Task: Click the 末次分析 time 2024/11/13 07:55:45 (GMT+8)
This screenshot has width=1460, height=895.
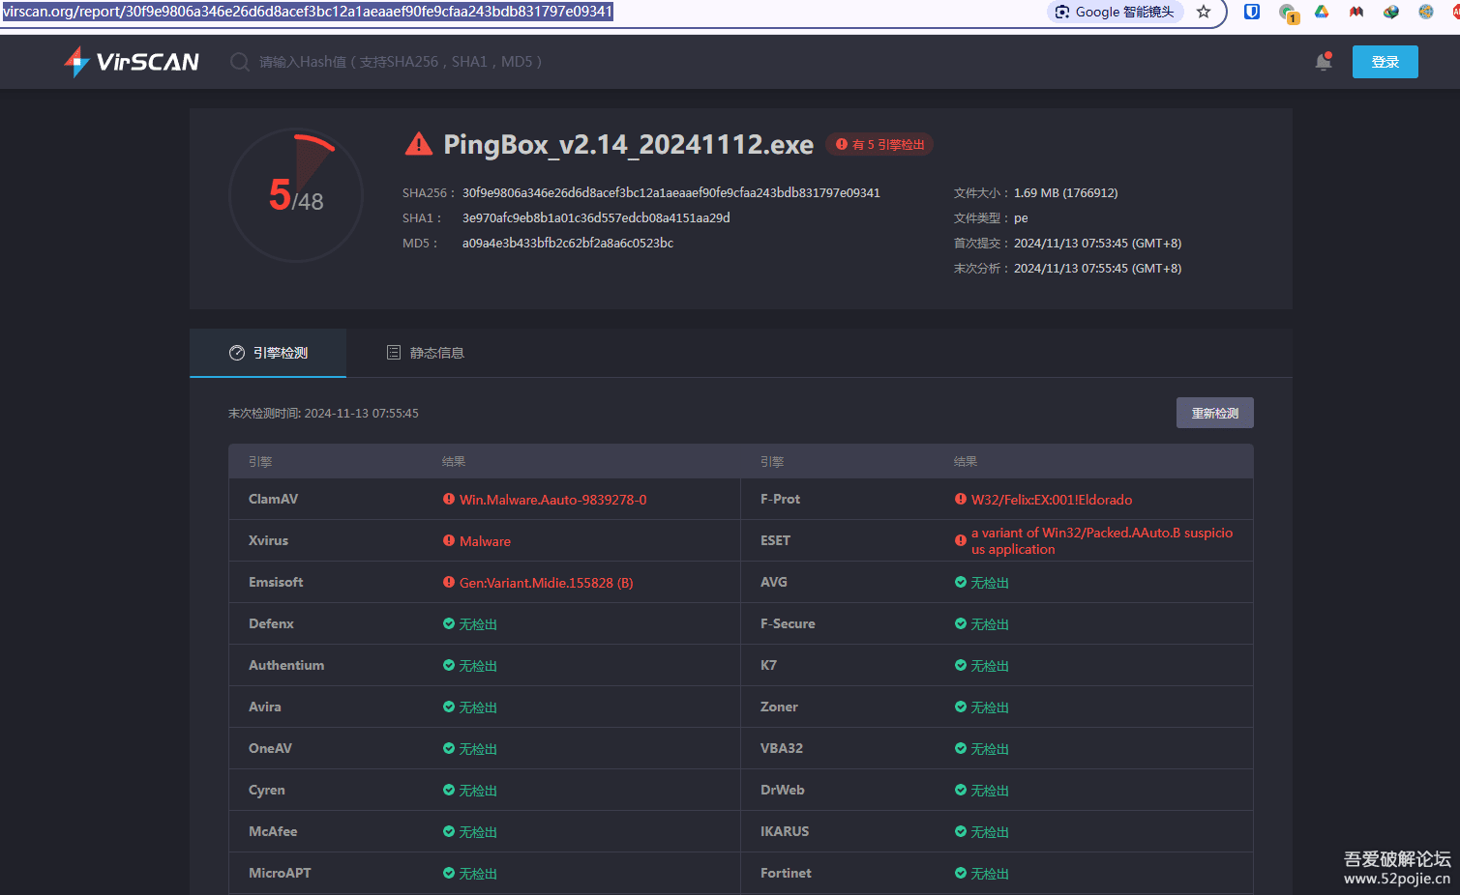Action: (1098, 268)
